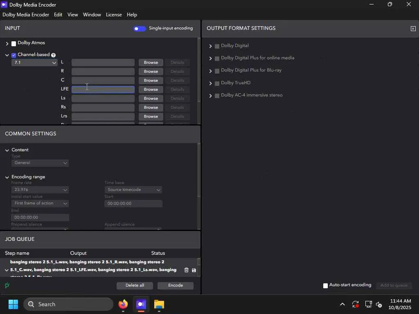The height and width of the screenshot is (314, 419).
Task: Click the muted volume tray icon
Action: pyautogui.click(x=379, y=304)
